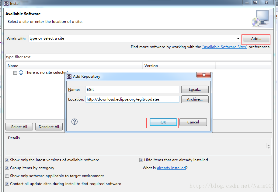The image size is (278, 192).
Task: Enable Show only software applicable to target environment
Action: coord(7,176)
